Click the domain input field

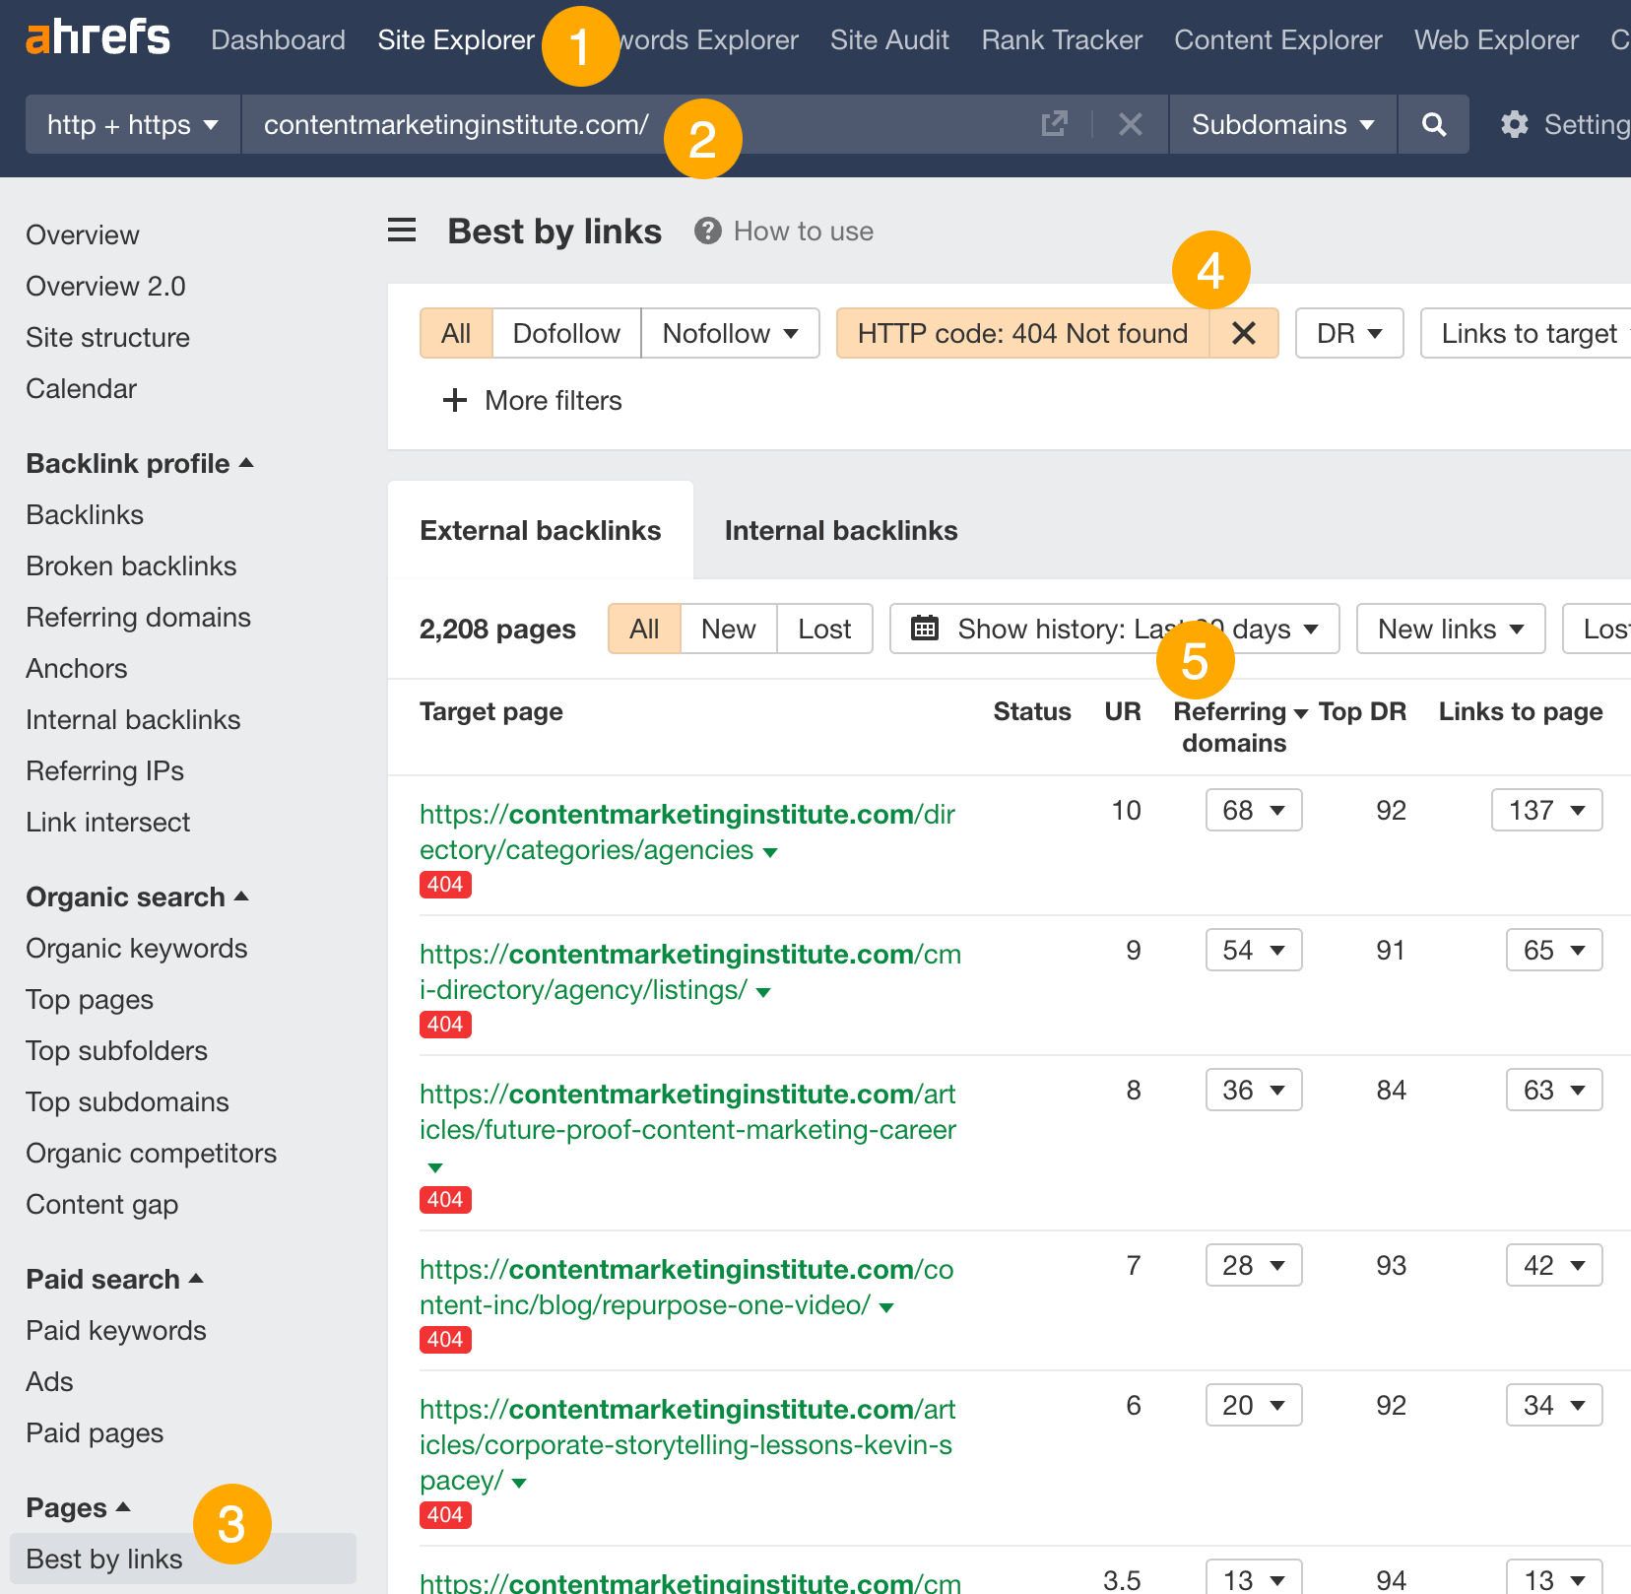coord(453,124)
